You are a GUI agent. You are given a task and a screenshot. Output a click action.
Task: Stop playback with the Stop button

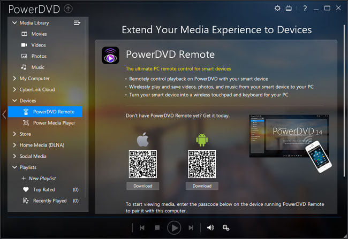tap(157, 228)
